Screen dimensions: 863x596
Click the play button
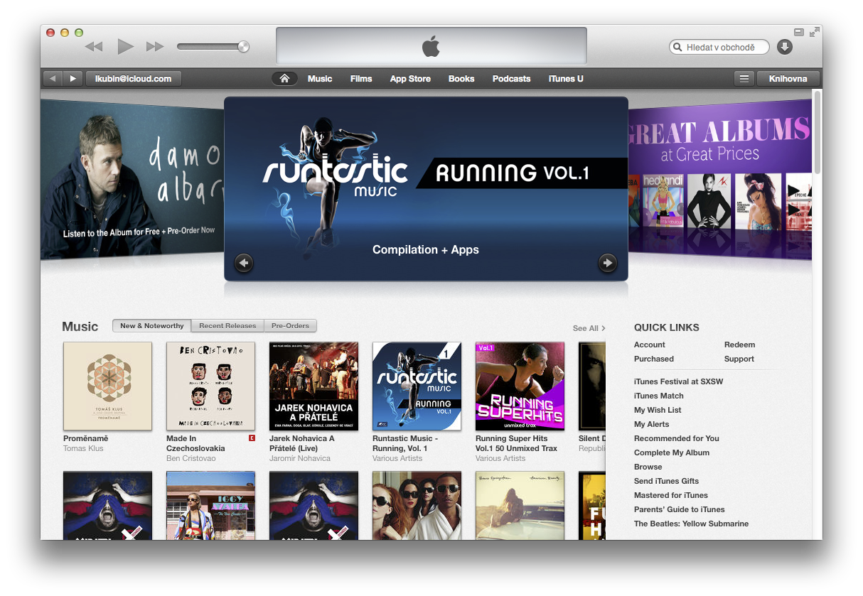click(x=126, y=47)
